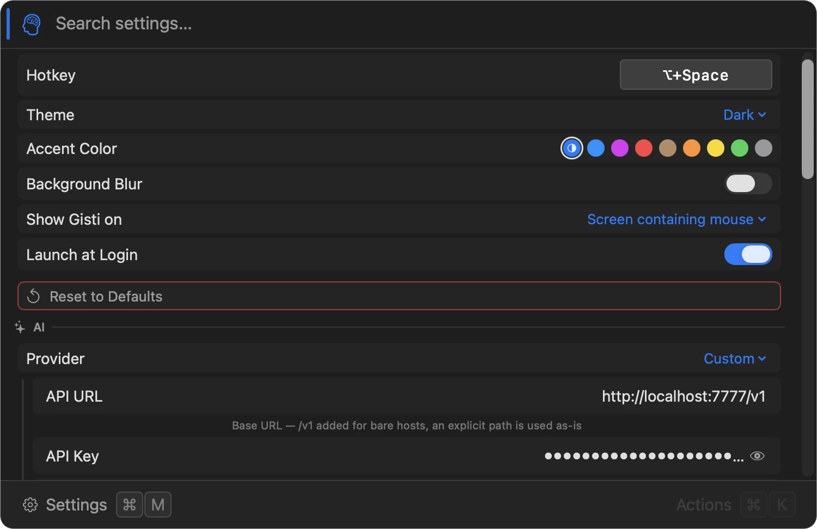
Task: Open Screen containing mouse dropdown
Action: [x=676, y=219]
